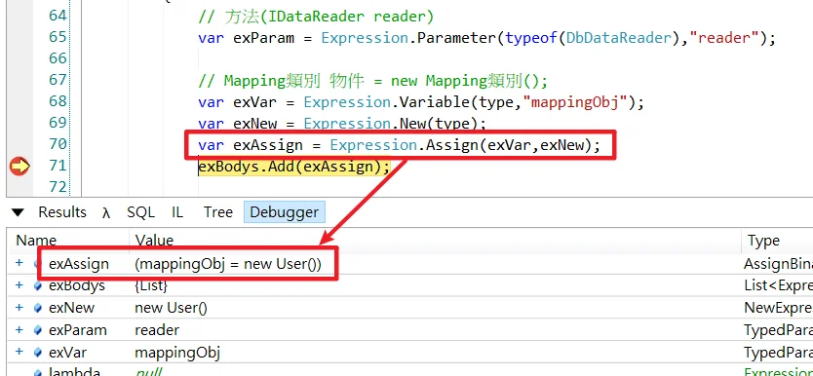This screenshot has height=376, width=813.
Task: Select the exVar name cell
Action: click(x=67, y=353)
